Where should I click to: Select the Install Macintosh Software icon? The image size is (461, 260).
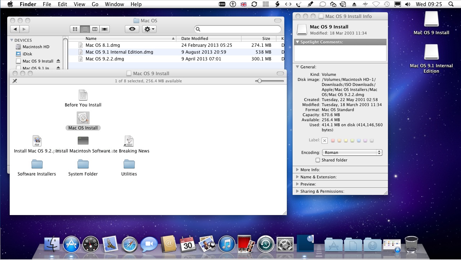(83, 141)
